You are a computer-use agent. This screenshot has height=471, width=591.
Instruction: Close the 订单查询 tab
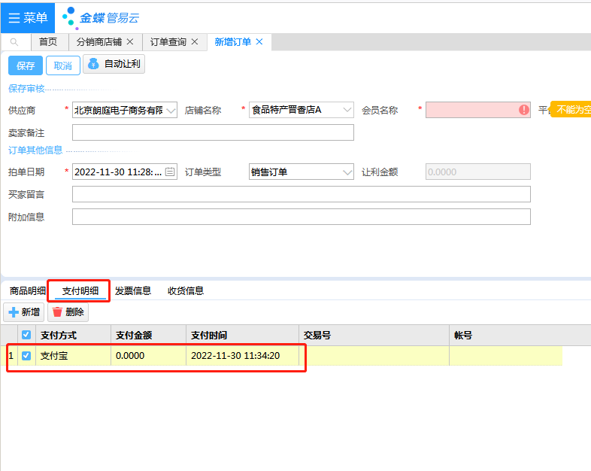(195, 42)
